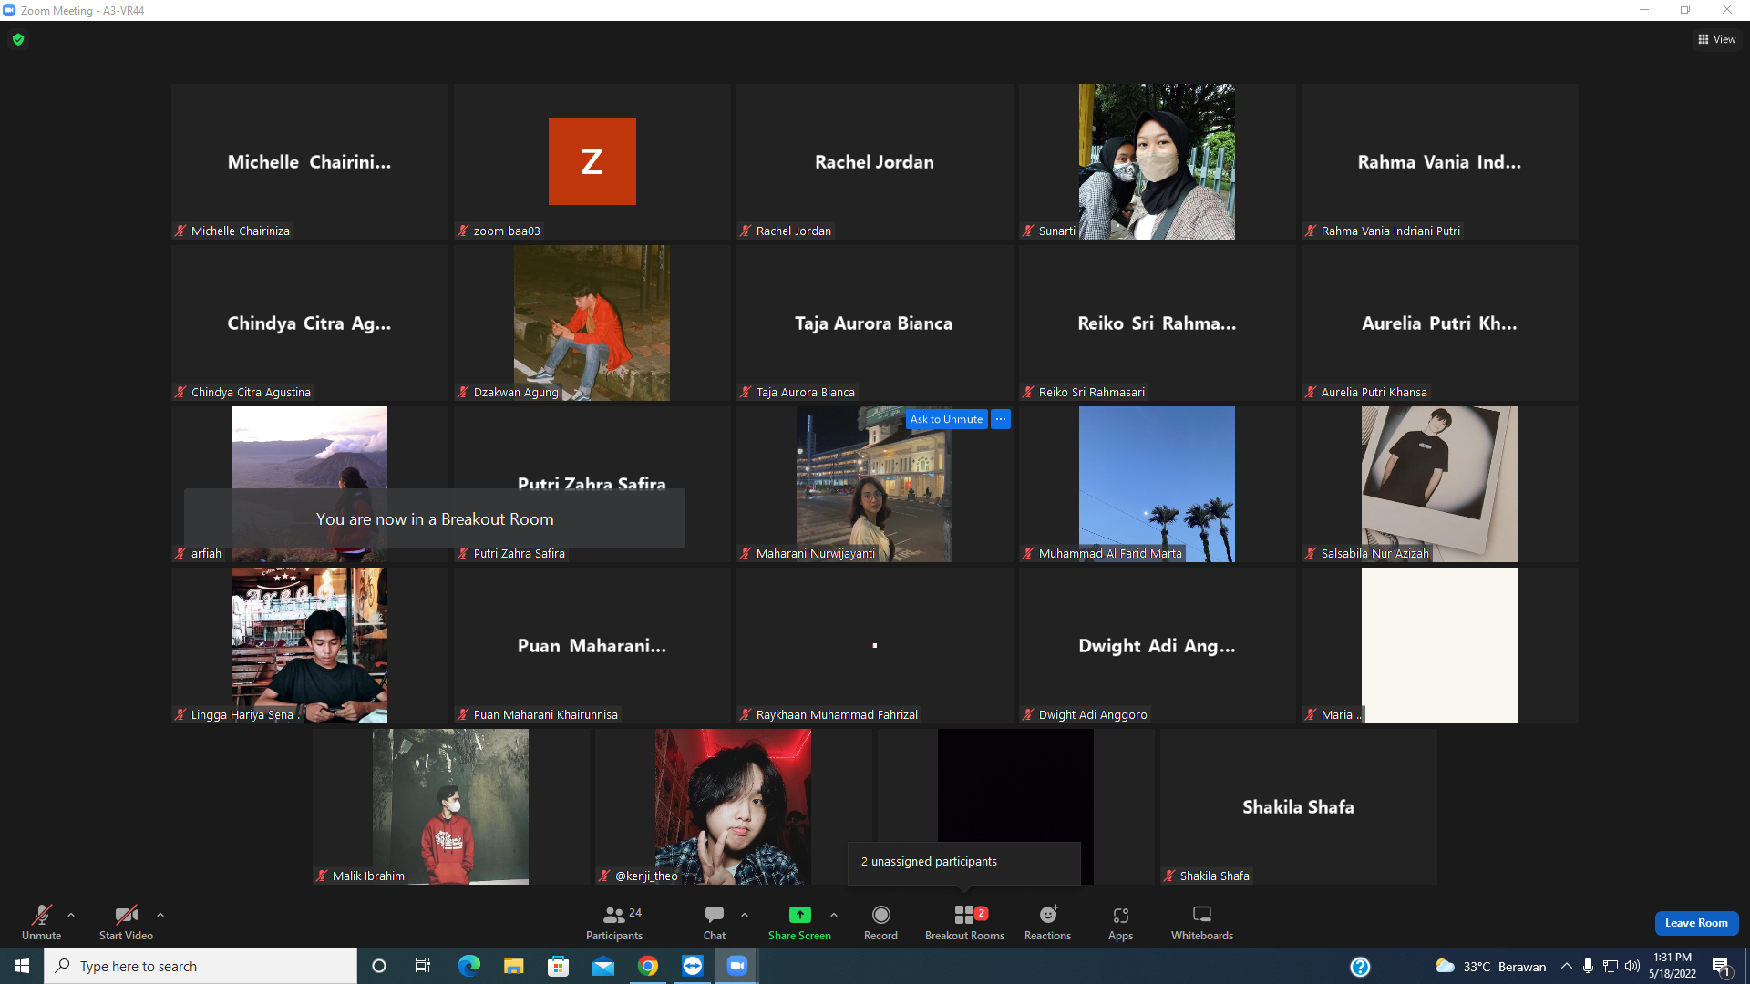Open TeamViewer from taskbar
The width and height of the screenshot is (1750, 984).
(693, 966)
